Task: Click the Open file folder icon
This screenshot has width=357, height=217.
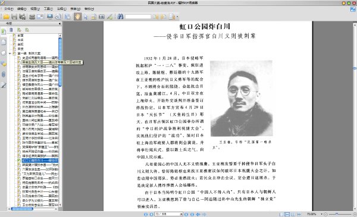Action: click(x=6, y=17)
